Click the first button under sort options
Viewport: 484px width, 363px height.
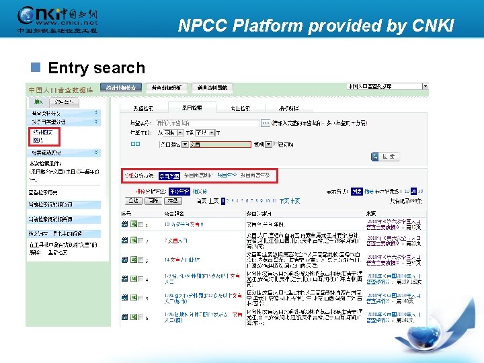click(133, 201)
